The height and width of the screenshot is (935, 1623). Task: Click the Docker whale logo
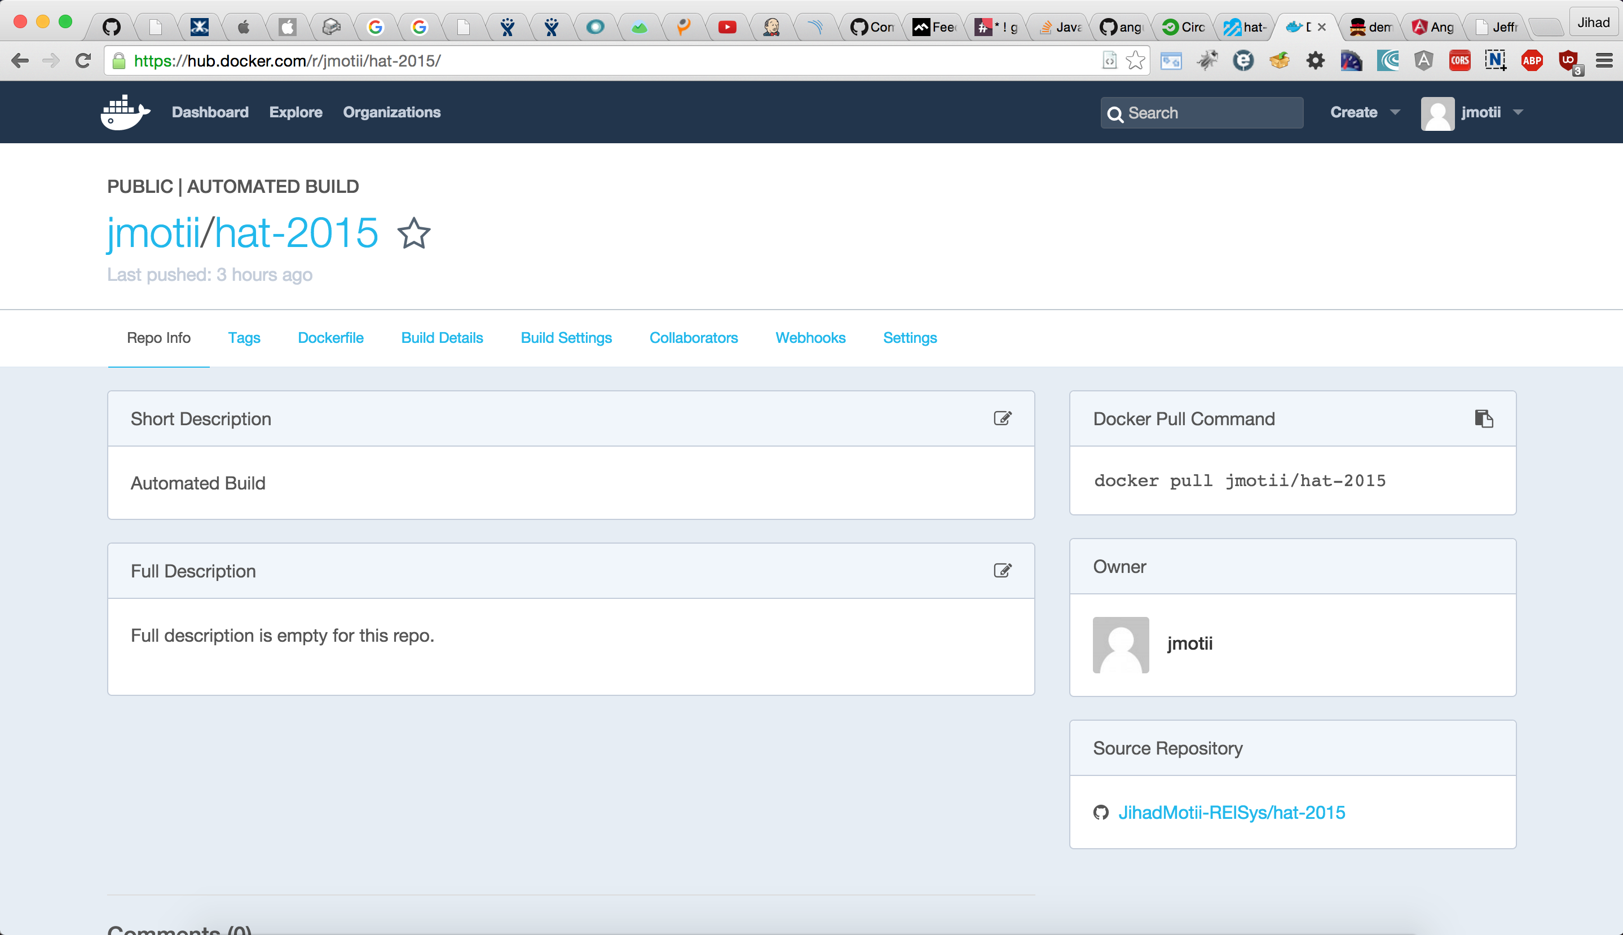pos(125,112)
